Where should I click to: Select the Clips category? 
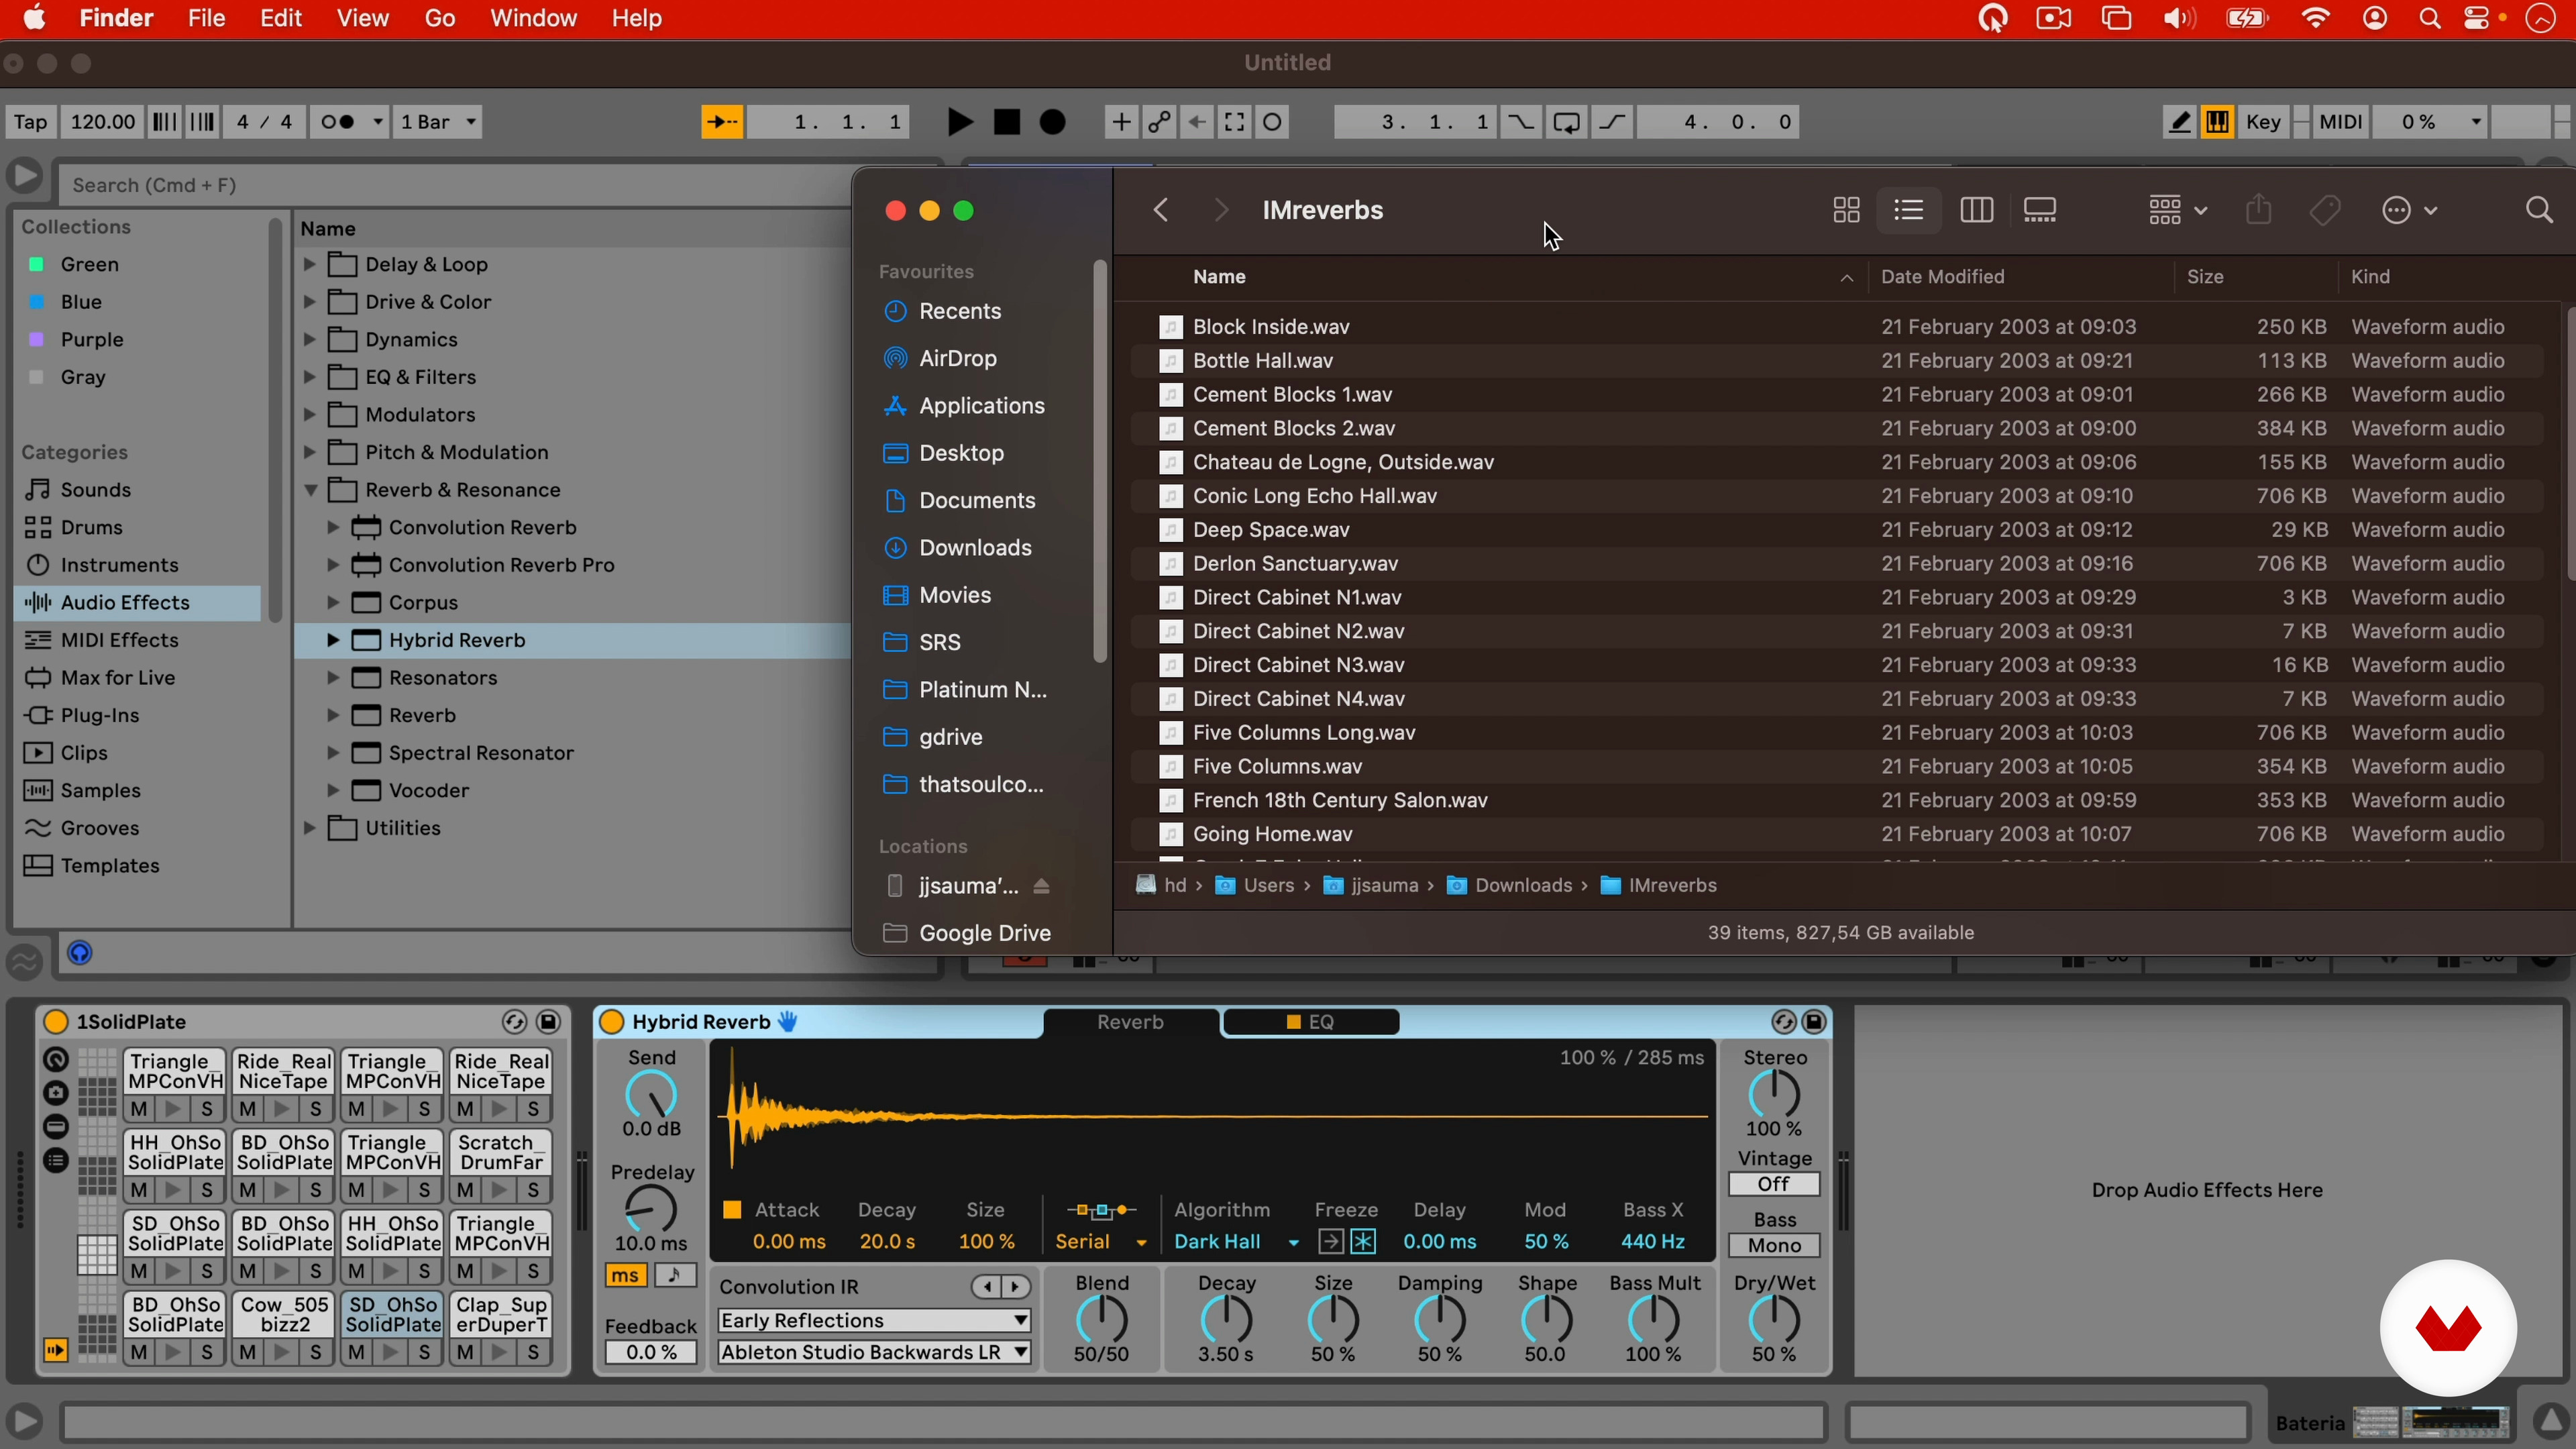(x=84, y=753)
